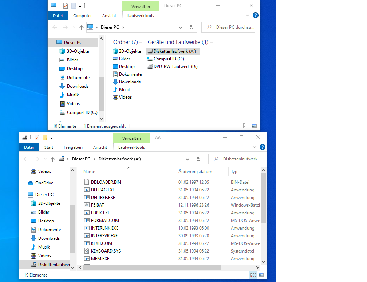The height and width of the screenshot is (282, 367).
Task: Select DEFRAG.EXE file
Action: [x=99, y=190]
